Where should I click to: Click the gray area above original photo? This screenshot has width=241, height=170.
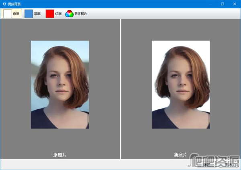point(60,30)
